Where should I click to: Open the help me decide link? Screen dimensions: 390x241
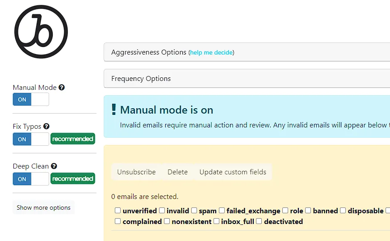click(211, 52)
